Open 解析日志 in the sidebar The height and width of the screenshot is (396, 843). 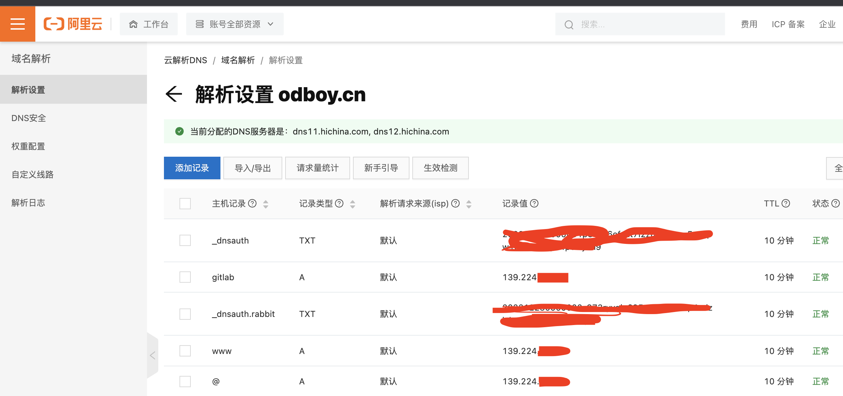point(28,203)
